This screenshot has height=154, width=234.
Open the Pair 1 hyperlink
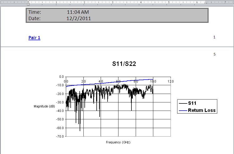[34, 38]
